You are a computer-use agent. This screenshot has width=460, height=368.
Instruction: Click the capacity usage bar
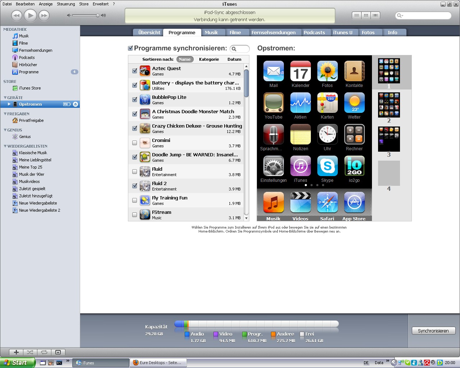pos(256,324)
